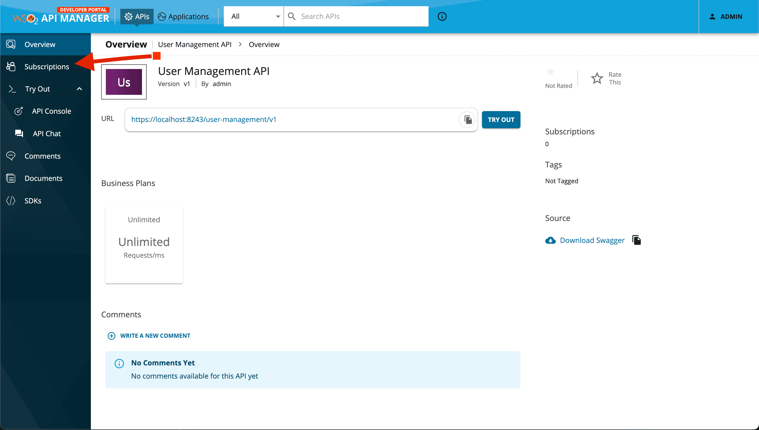The height and width of the screenshot is (430, 759).
Task: Collapse the Try Out menu chevron
Action: [x=79, y=89]
